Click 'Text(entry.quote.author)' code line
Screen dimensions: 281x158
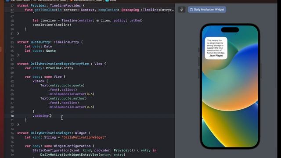pyautogui.click(x=63, y=98)
